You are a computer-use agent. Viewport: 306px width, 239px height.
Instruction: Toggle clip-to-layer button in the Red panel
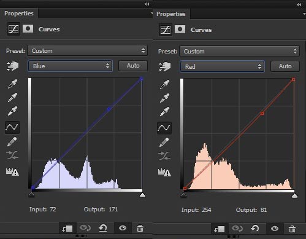219,229
